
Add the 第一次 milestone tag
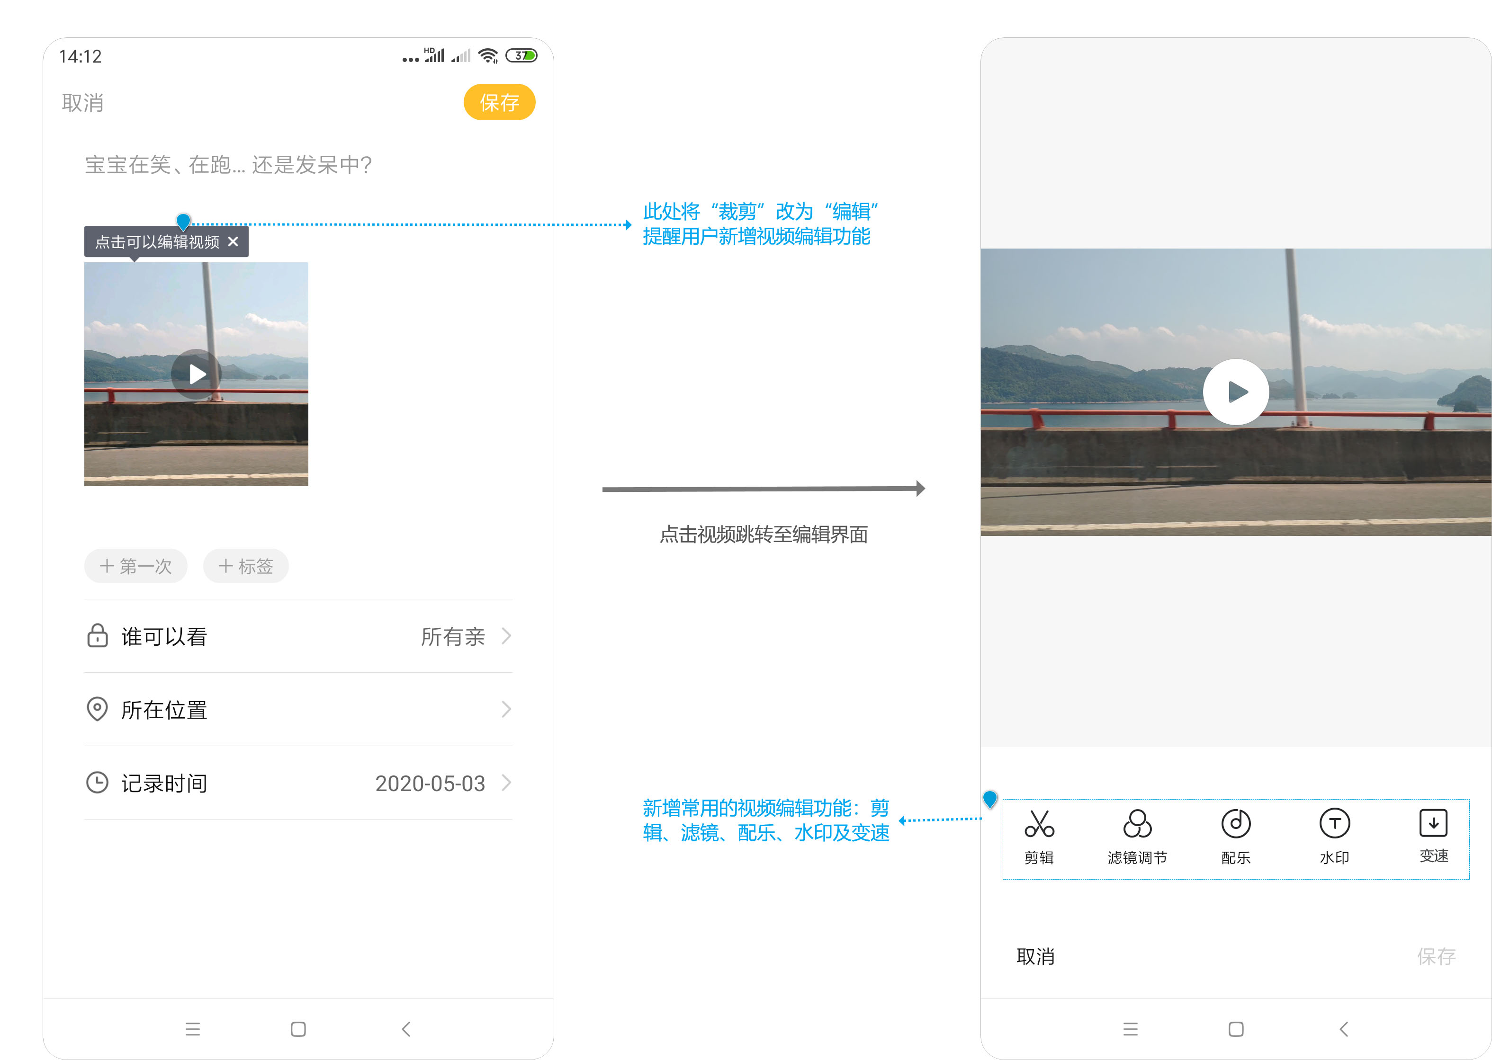pyautogui.click(x=135, y=566)
